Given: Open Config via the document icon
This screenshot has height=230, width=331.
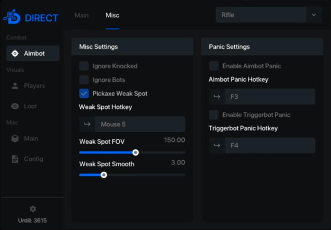Looking at the screenshot, I should pyautogui.click(x=15, y=159).
